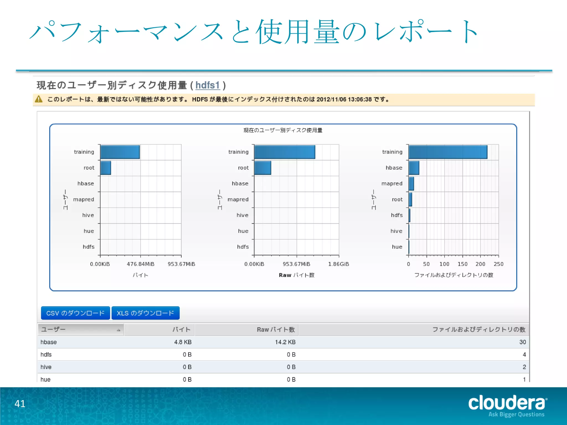
Task: Select the hdfs table row
Action: [283, 354]
